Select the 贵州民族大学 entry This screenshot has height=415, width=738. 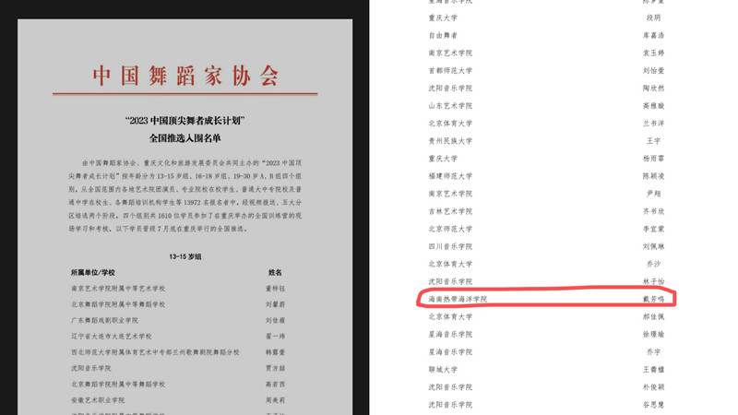450,141
